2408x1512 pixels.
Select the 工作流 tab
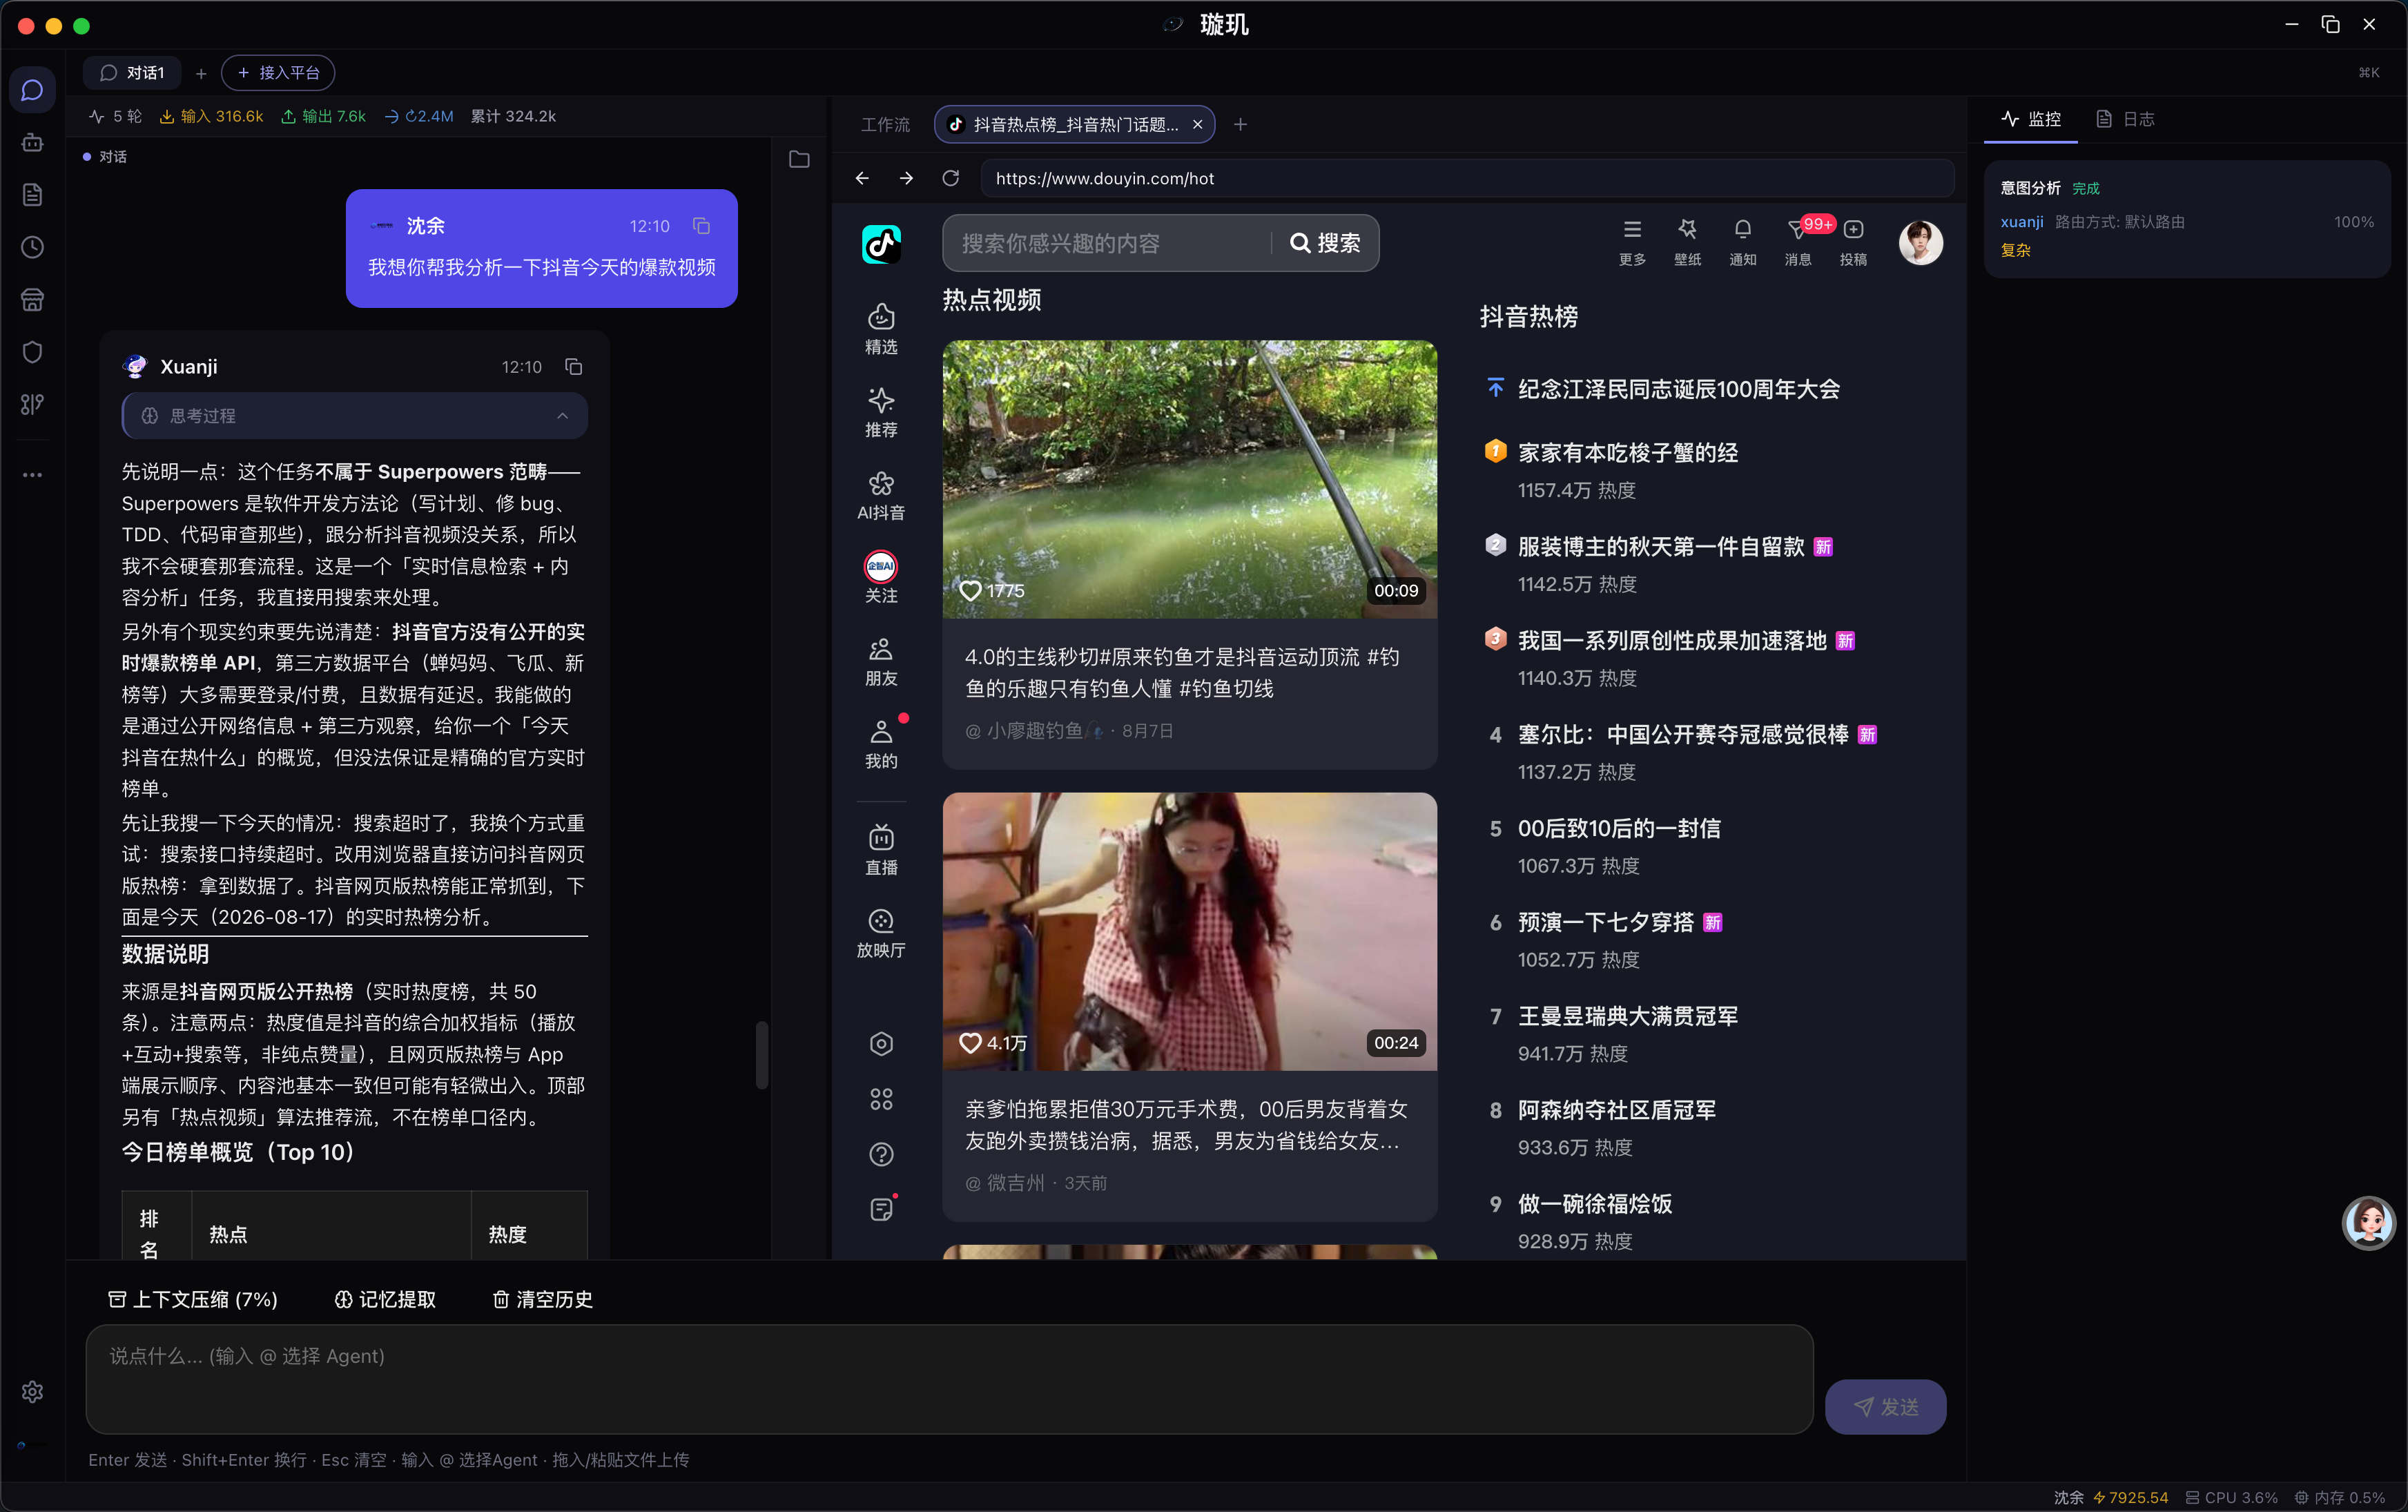[886, 124]
